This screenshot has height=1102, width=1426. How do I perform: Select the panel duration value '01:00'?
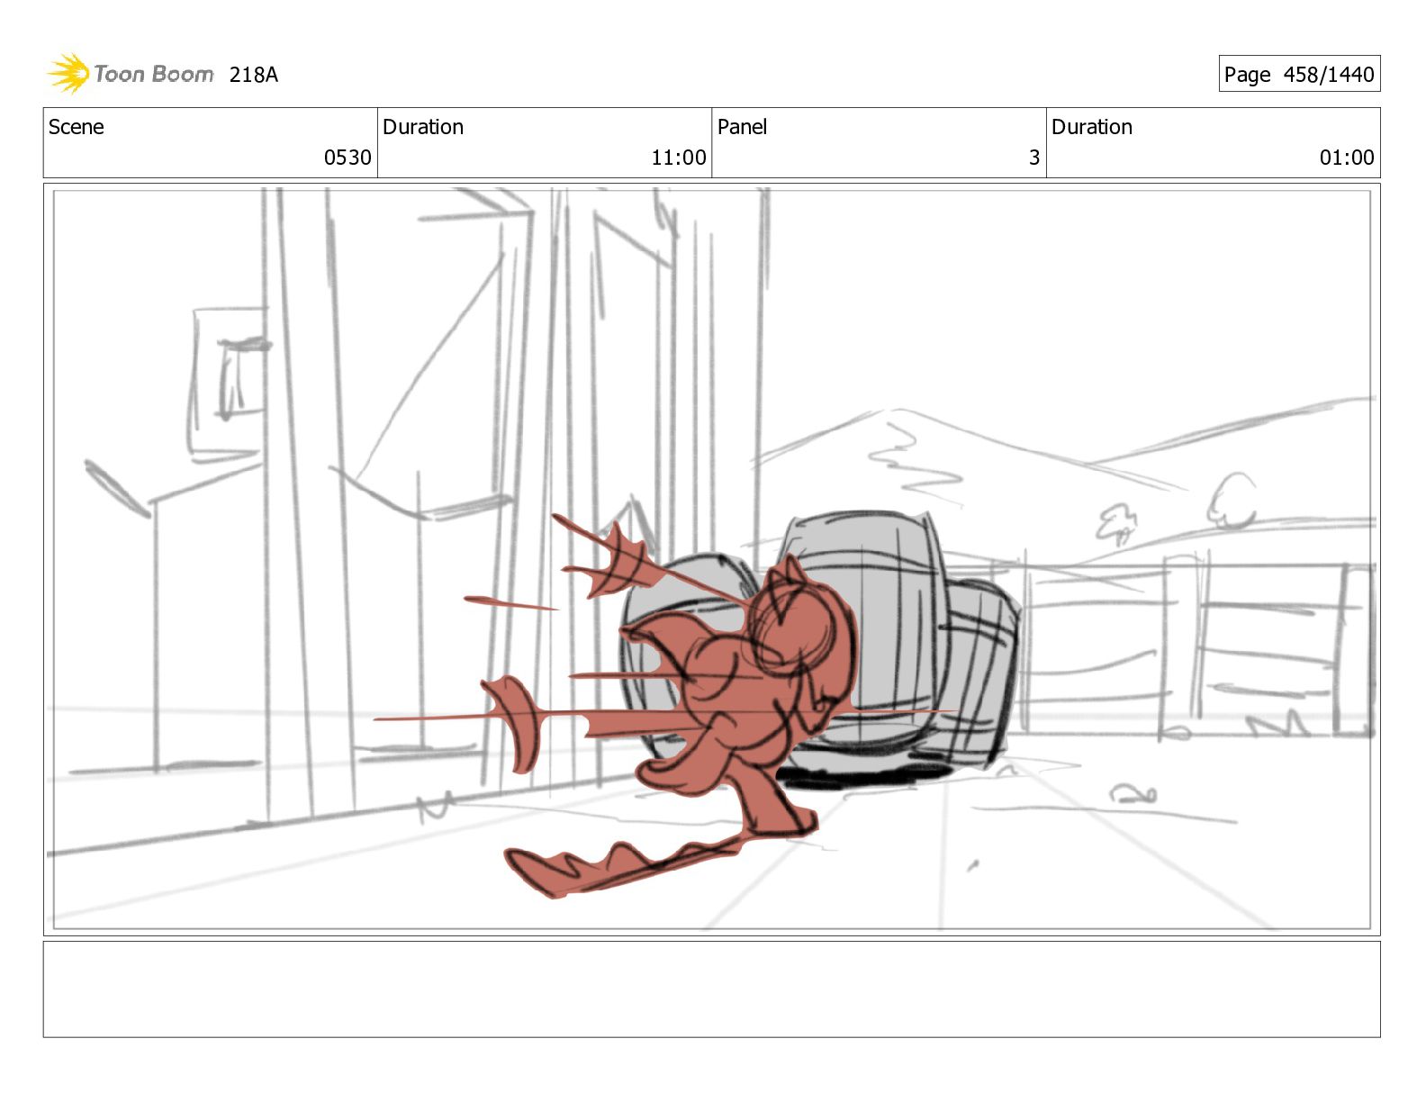click(1347, 158)
